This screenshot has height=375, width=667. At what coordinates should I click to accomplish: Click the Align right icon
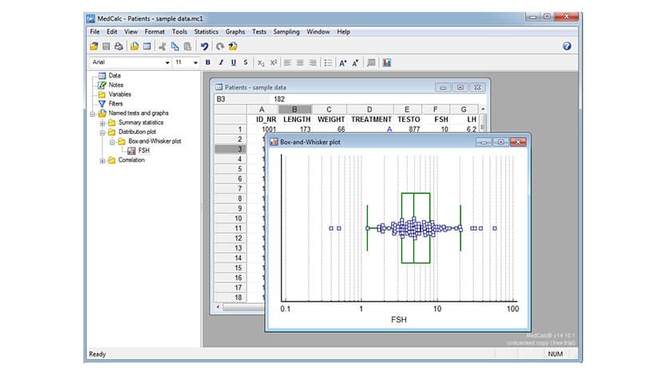click(313, 62)
